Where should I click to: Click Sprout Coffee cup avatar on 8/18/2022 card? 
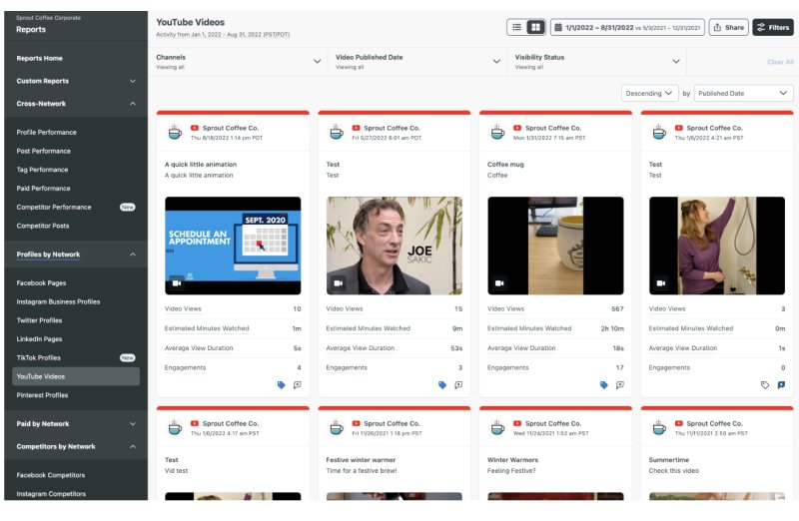click(175, 132)
